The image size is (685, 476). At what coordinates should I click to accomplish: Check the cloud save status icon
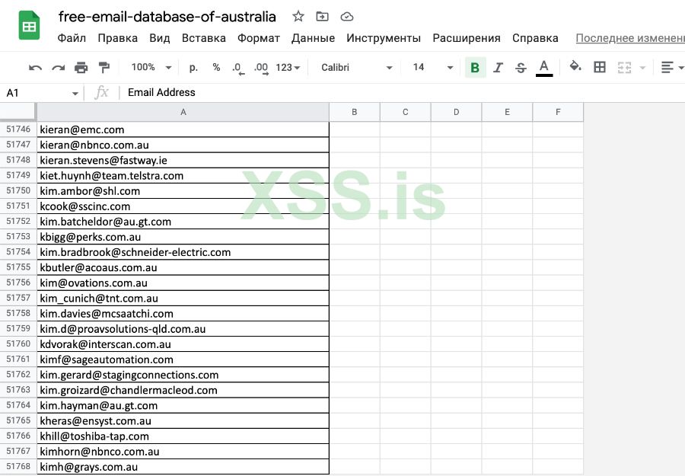(347, 17)
